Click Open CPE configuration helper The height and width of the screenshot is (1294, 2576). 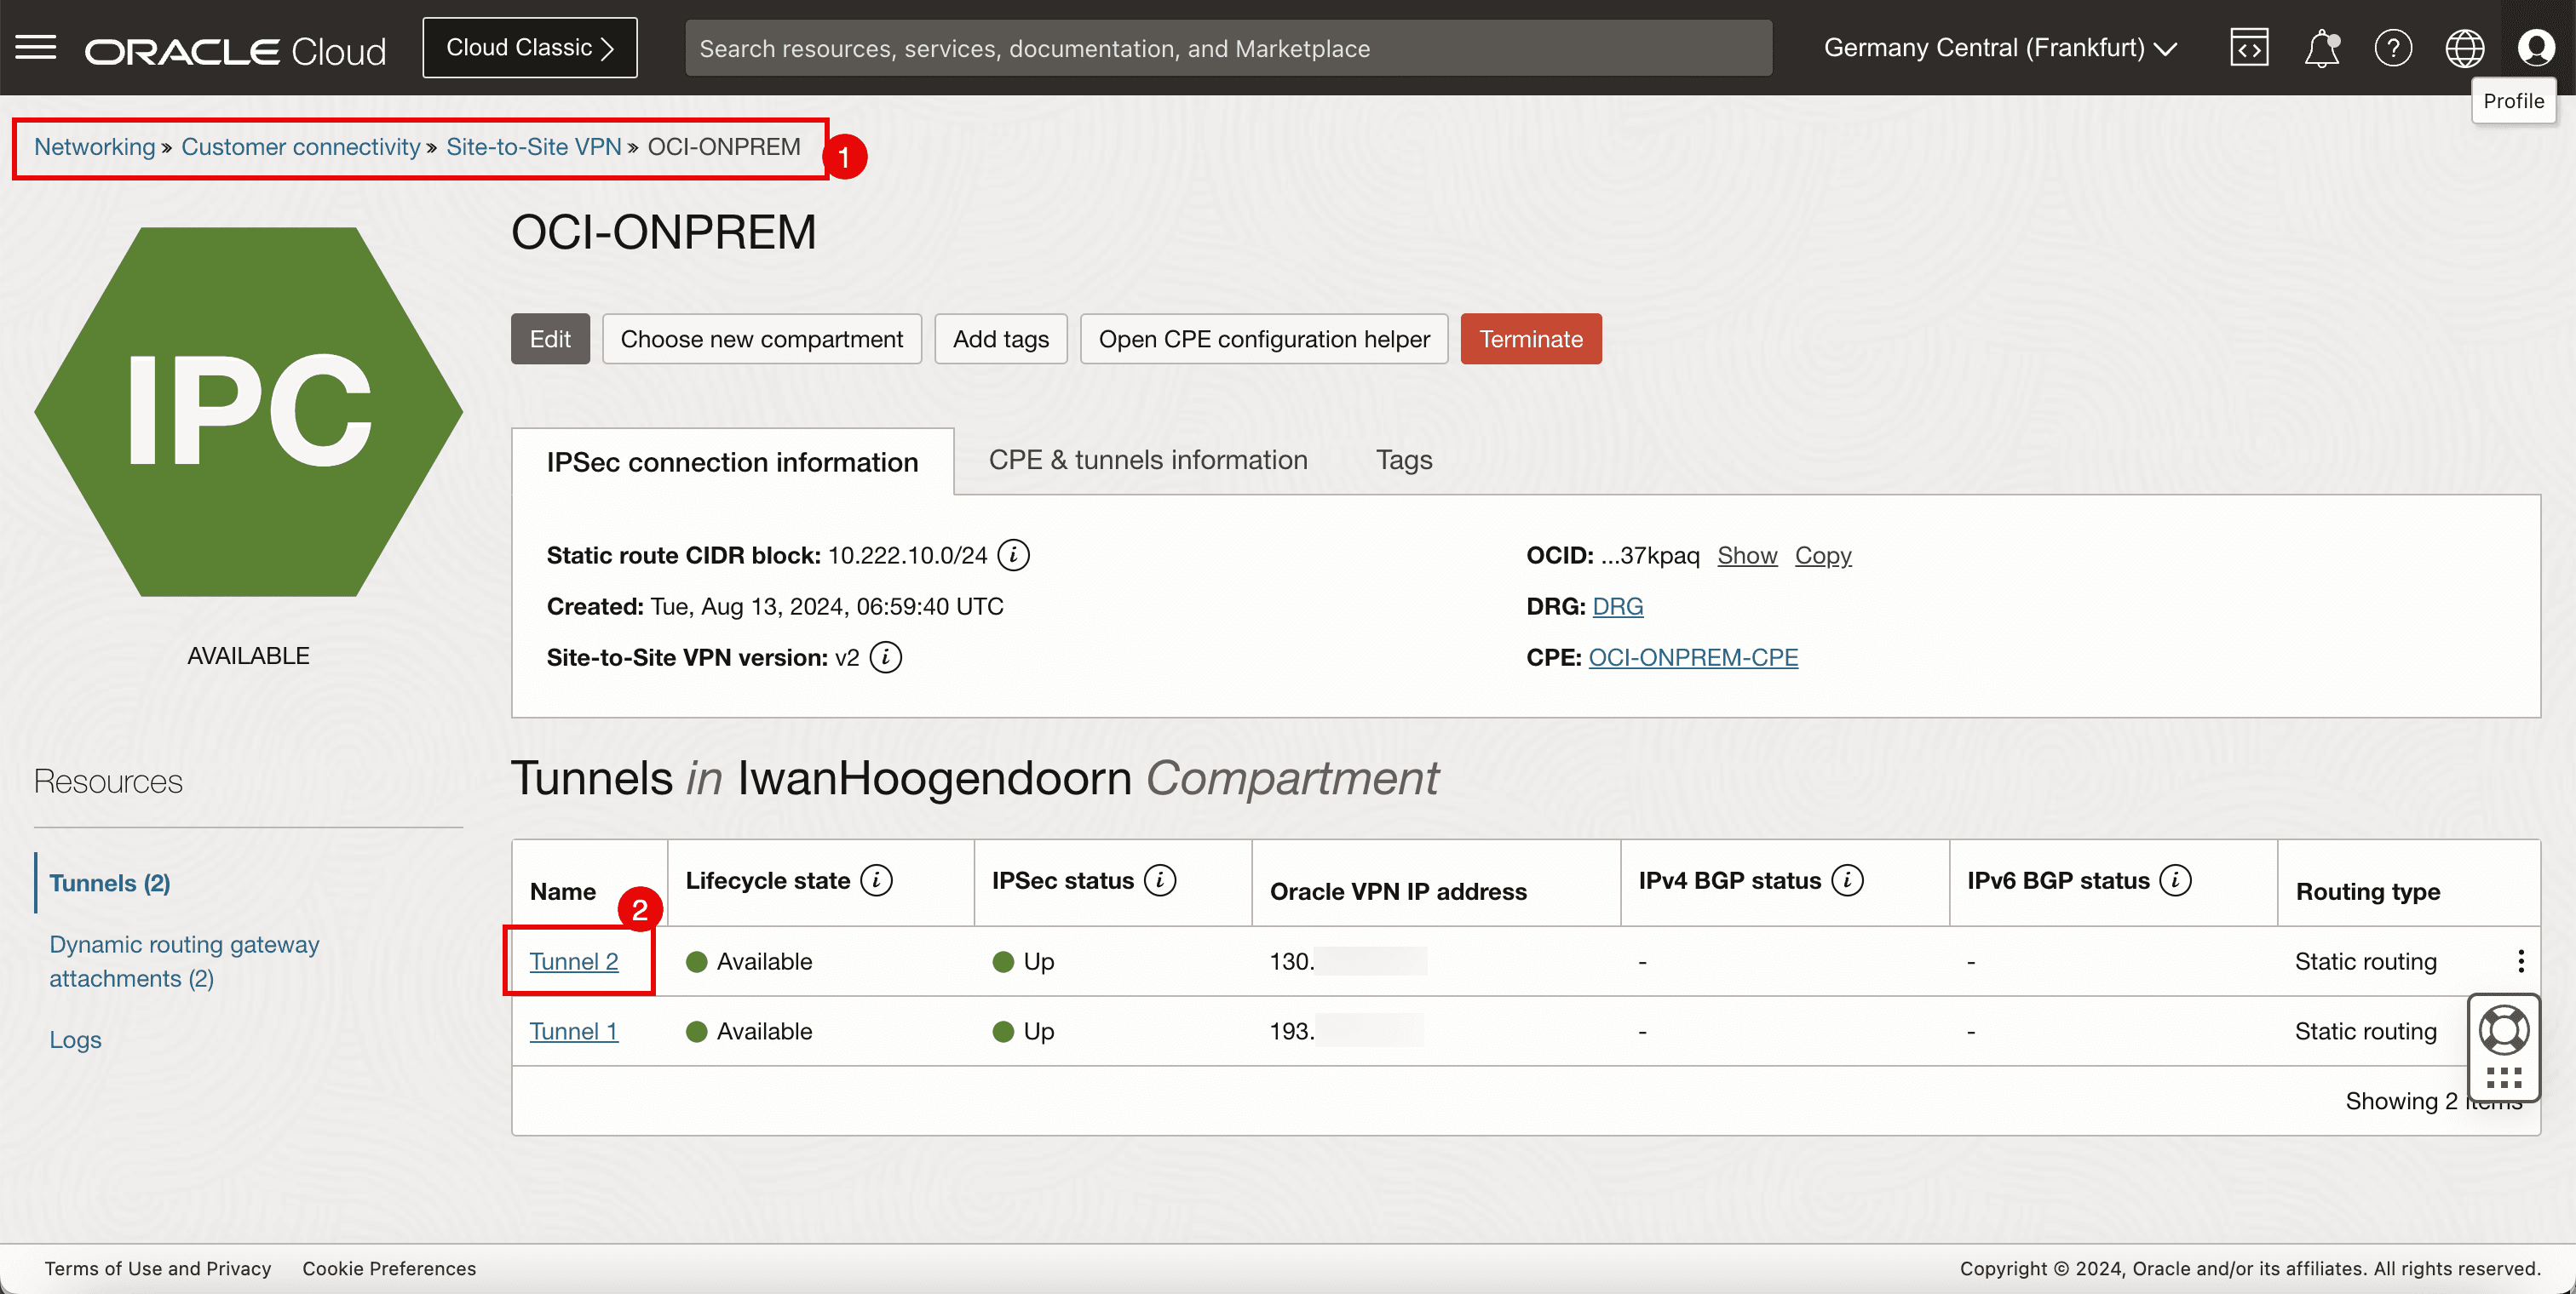pos(1263,339)
